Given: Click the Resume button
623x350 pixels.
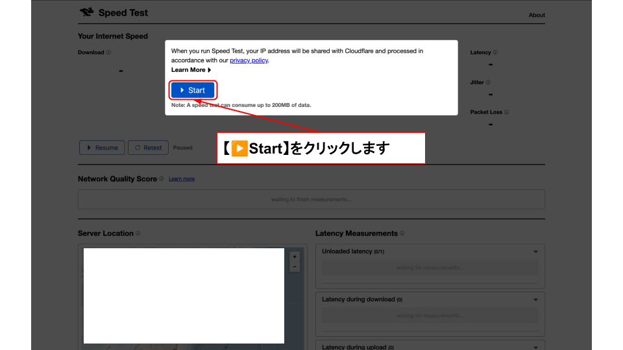Looking at the screenshot, I should [x=102, y=148].
